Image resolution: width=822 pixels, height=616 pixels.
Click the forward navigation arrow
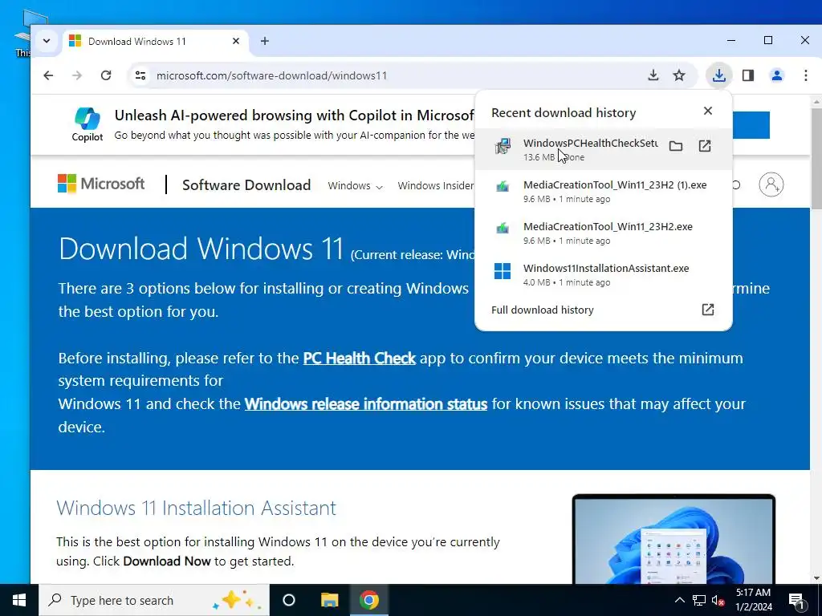pyautogui.click(x=77, y=75)
